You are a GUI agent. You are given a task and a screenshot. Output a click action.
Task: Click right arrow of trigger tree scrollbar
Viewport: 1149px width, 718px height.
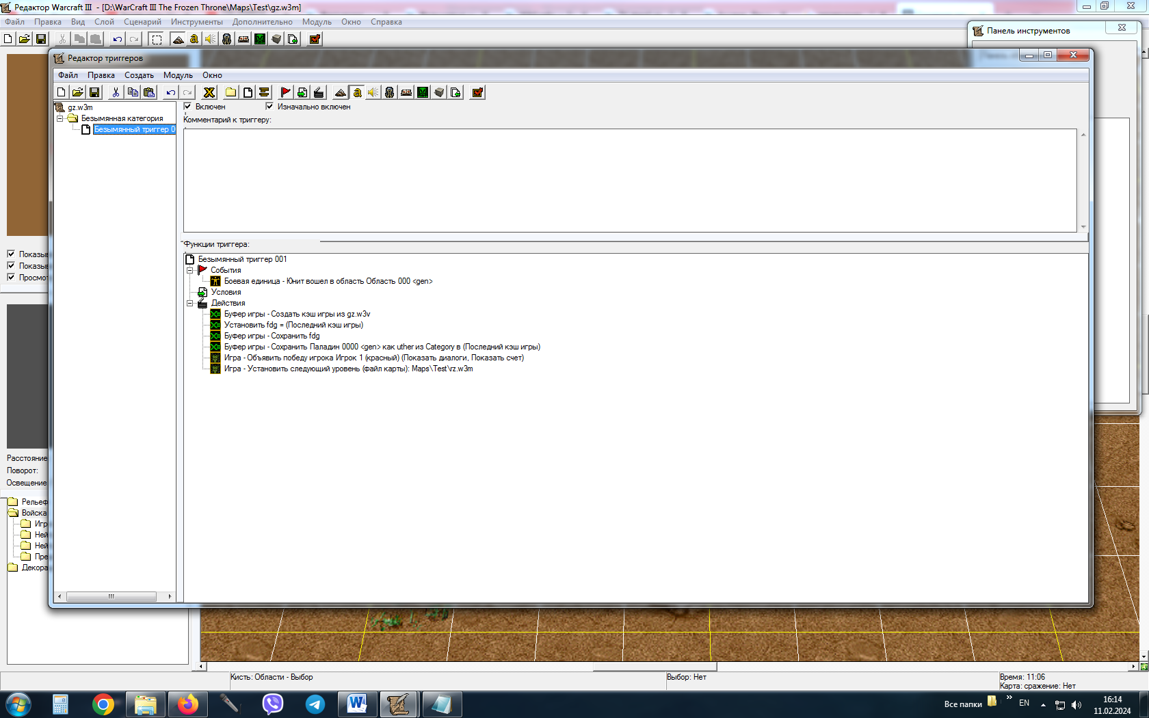click(x=170, y=596)
